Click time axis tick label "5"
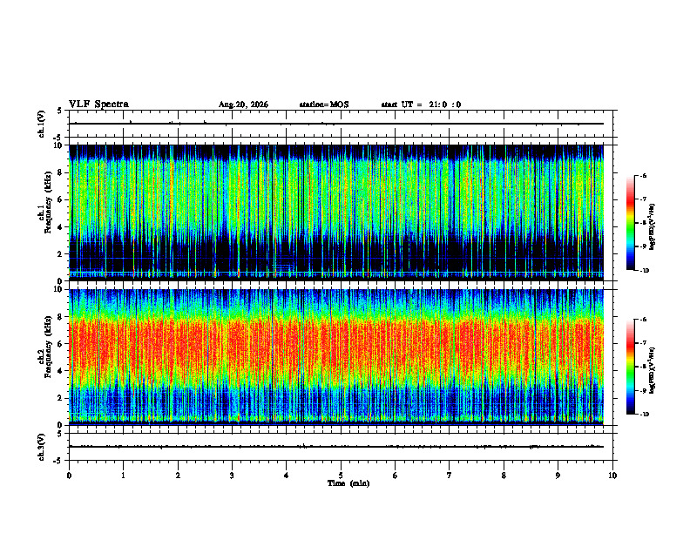The height and width of the screenshot is (533, 690). point(341,476)
